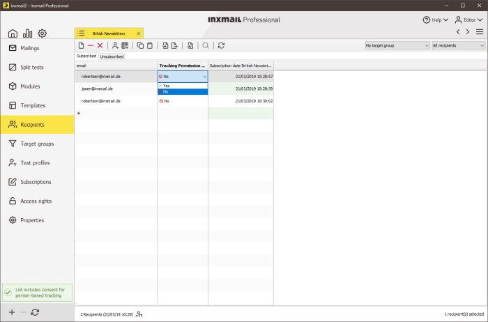Delete recipient with the red X icon

[100, 46]
